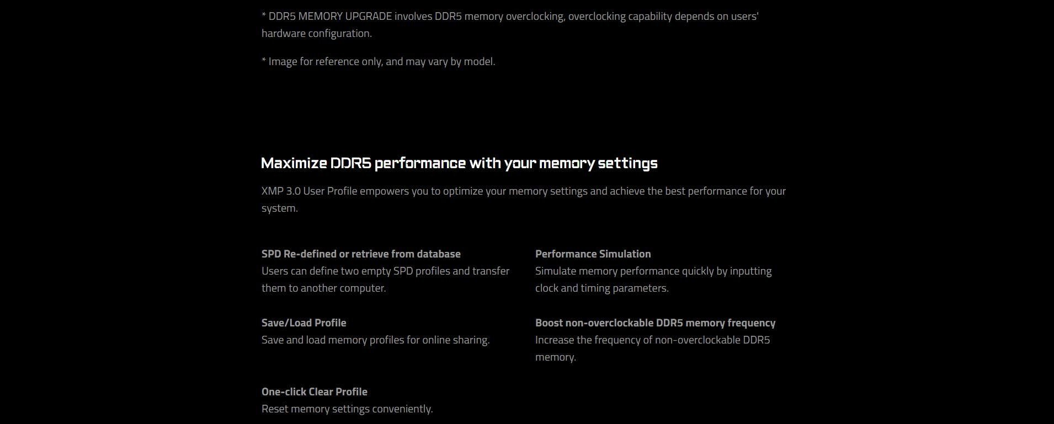Click 'Save and load memory profiles for online sharing'

376,340
